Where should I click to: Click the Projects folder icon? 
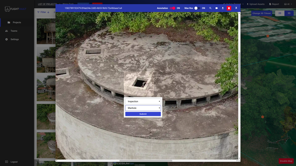coord(9,23)
